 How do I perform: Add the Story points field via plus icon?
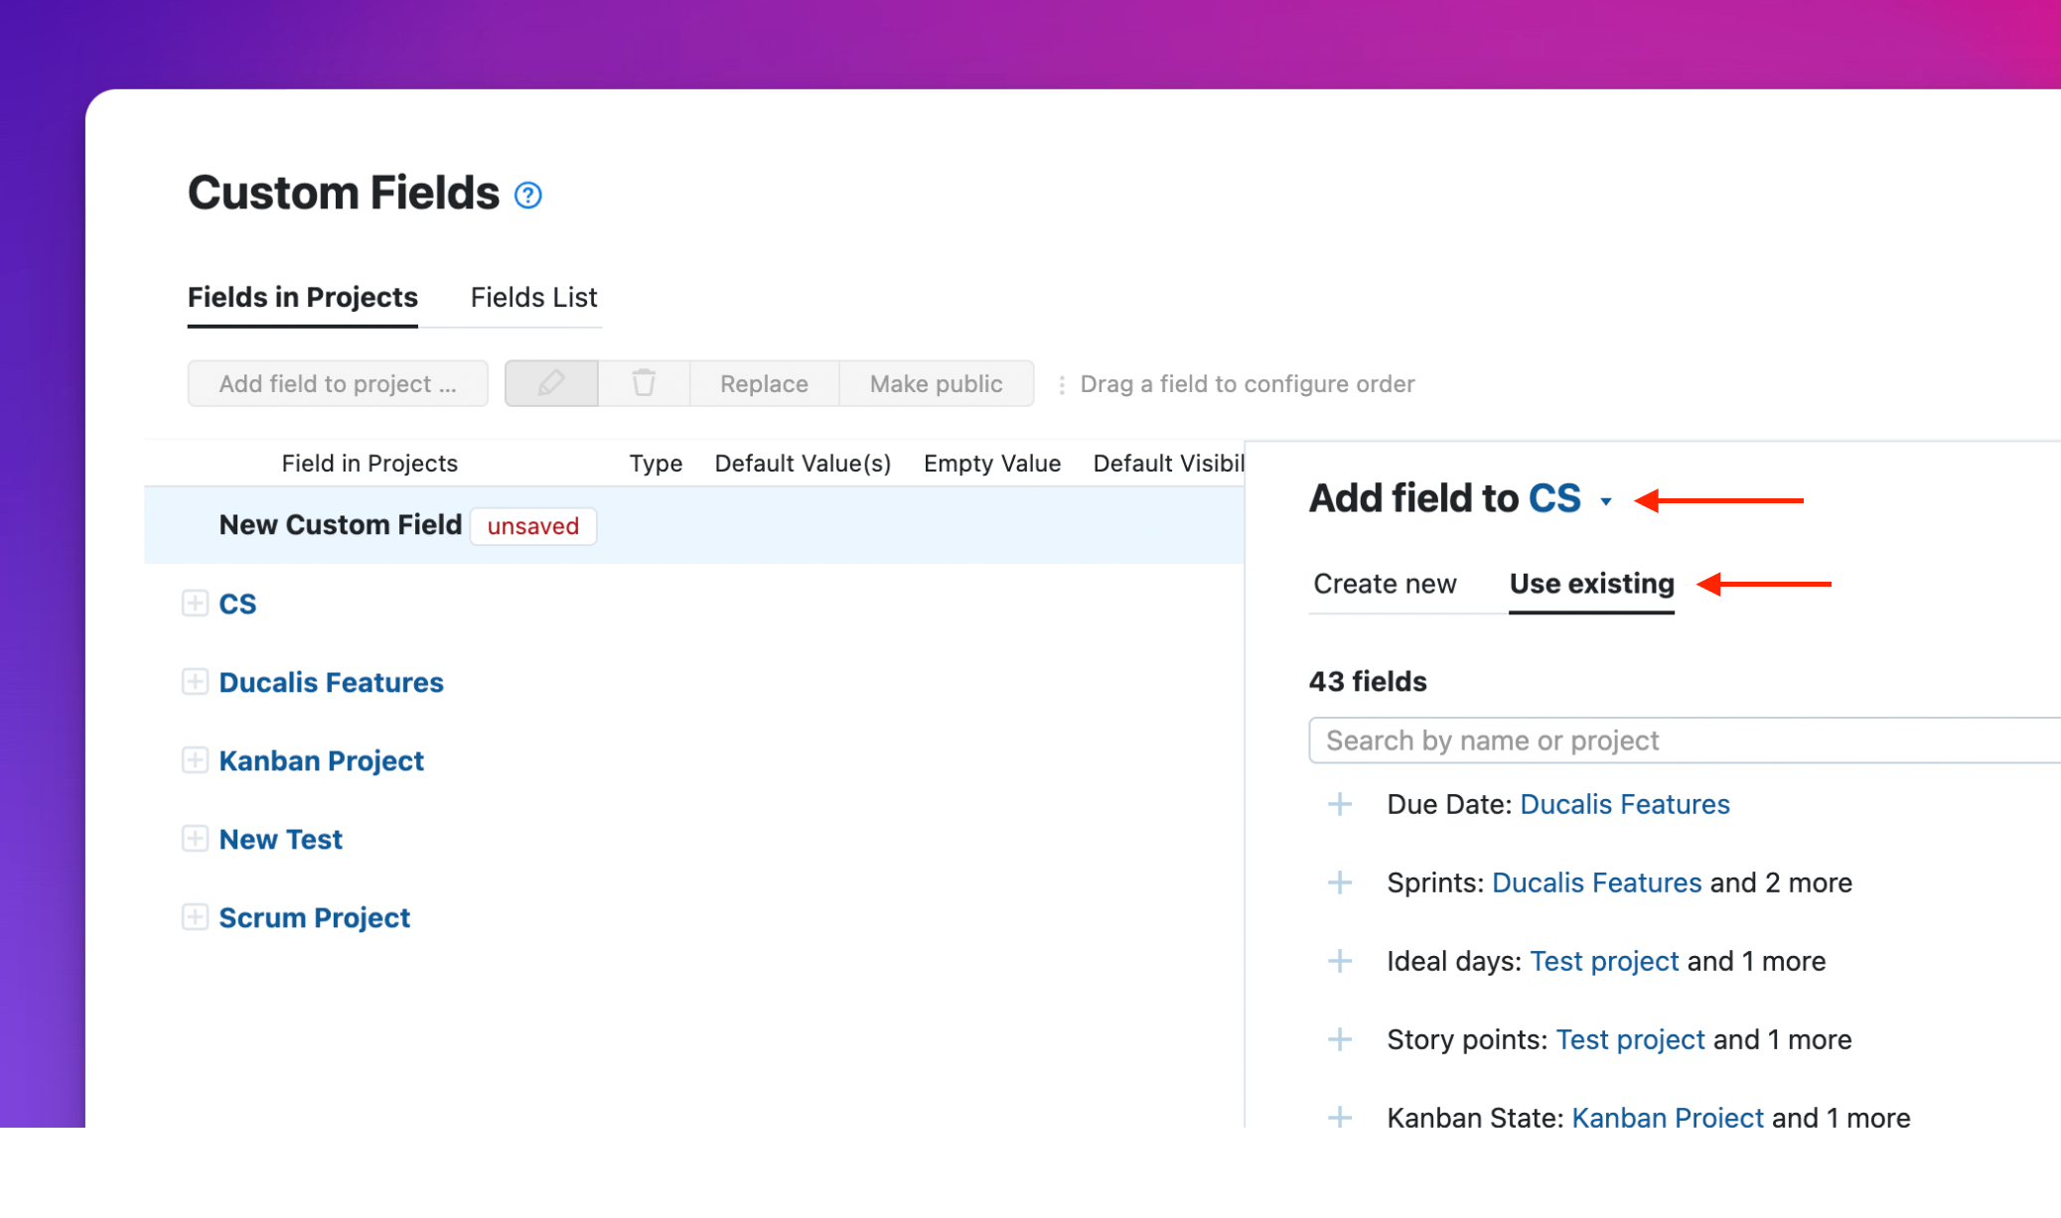[1340, 1039]
